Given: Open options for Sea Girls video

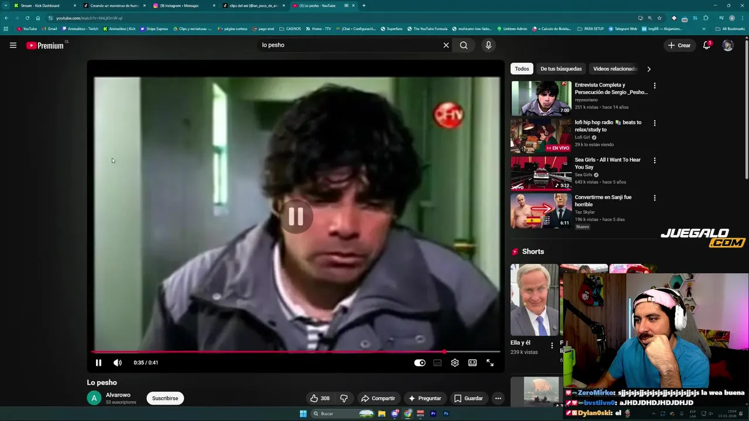Looking at the screenshot, I should click(x=654, y=160).
